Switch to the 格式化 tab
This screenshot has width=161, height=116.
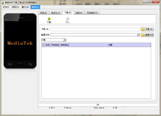[x=55, y=13]
